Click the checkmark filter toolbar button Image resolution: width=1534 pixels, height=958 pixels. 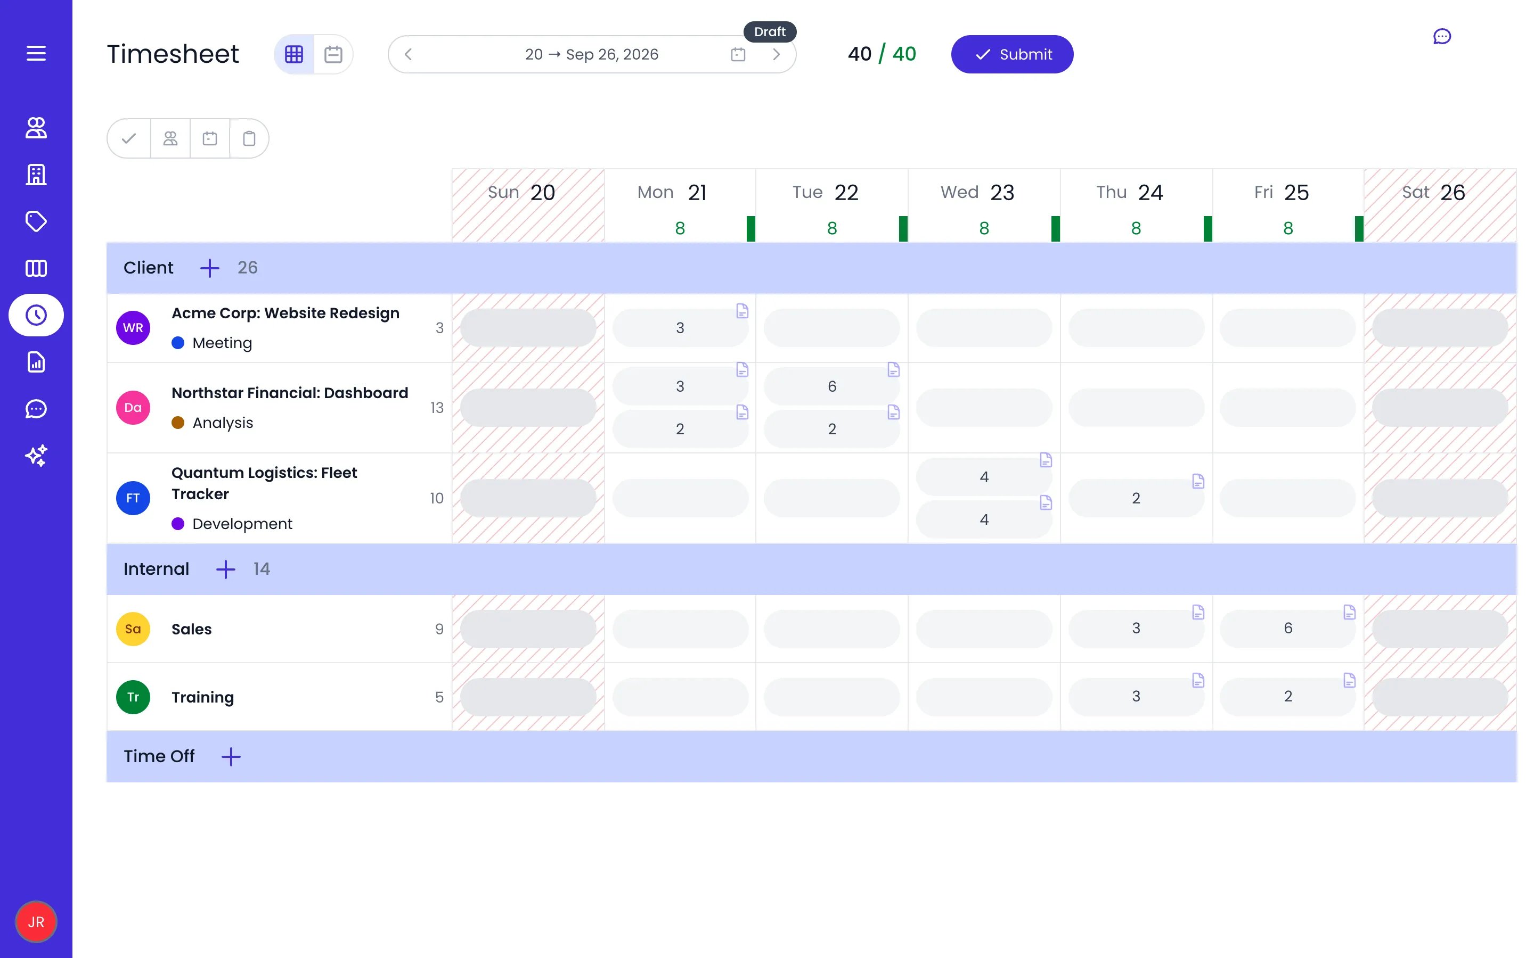[129, 138]
